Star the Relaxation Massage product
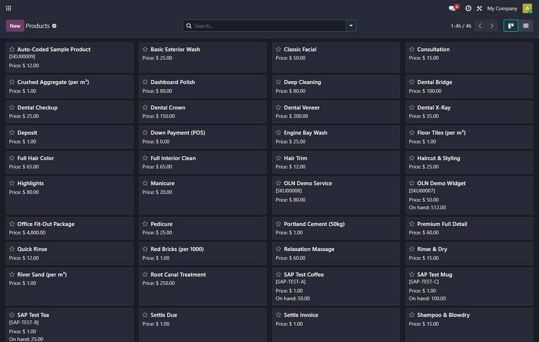The image size is (539, 342). pos(279,249)
